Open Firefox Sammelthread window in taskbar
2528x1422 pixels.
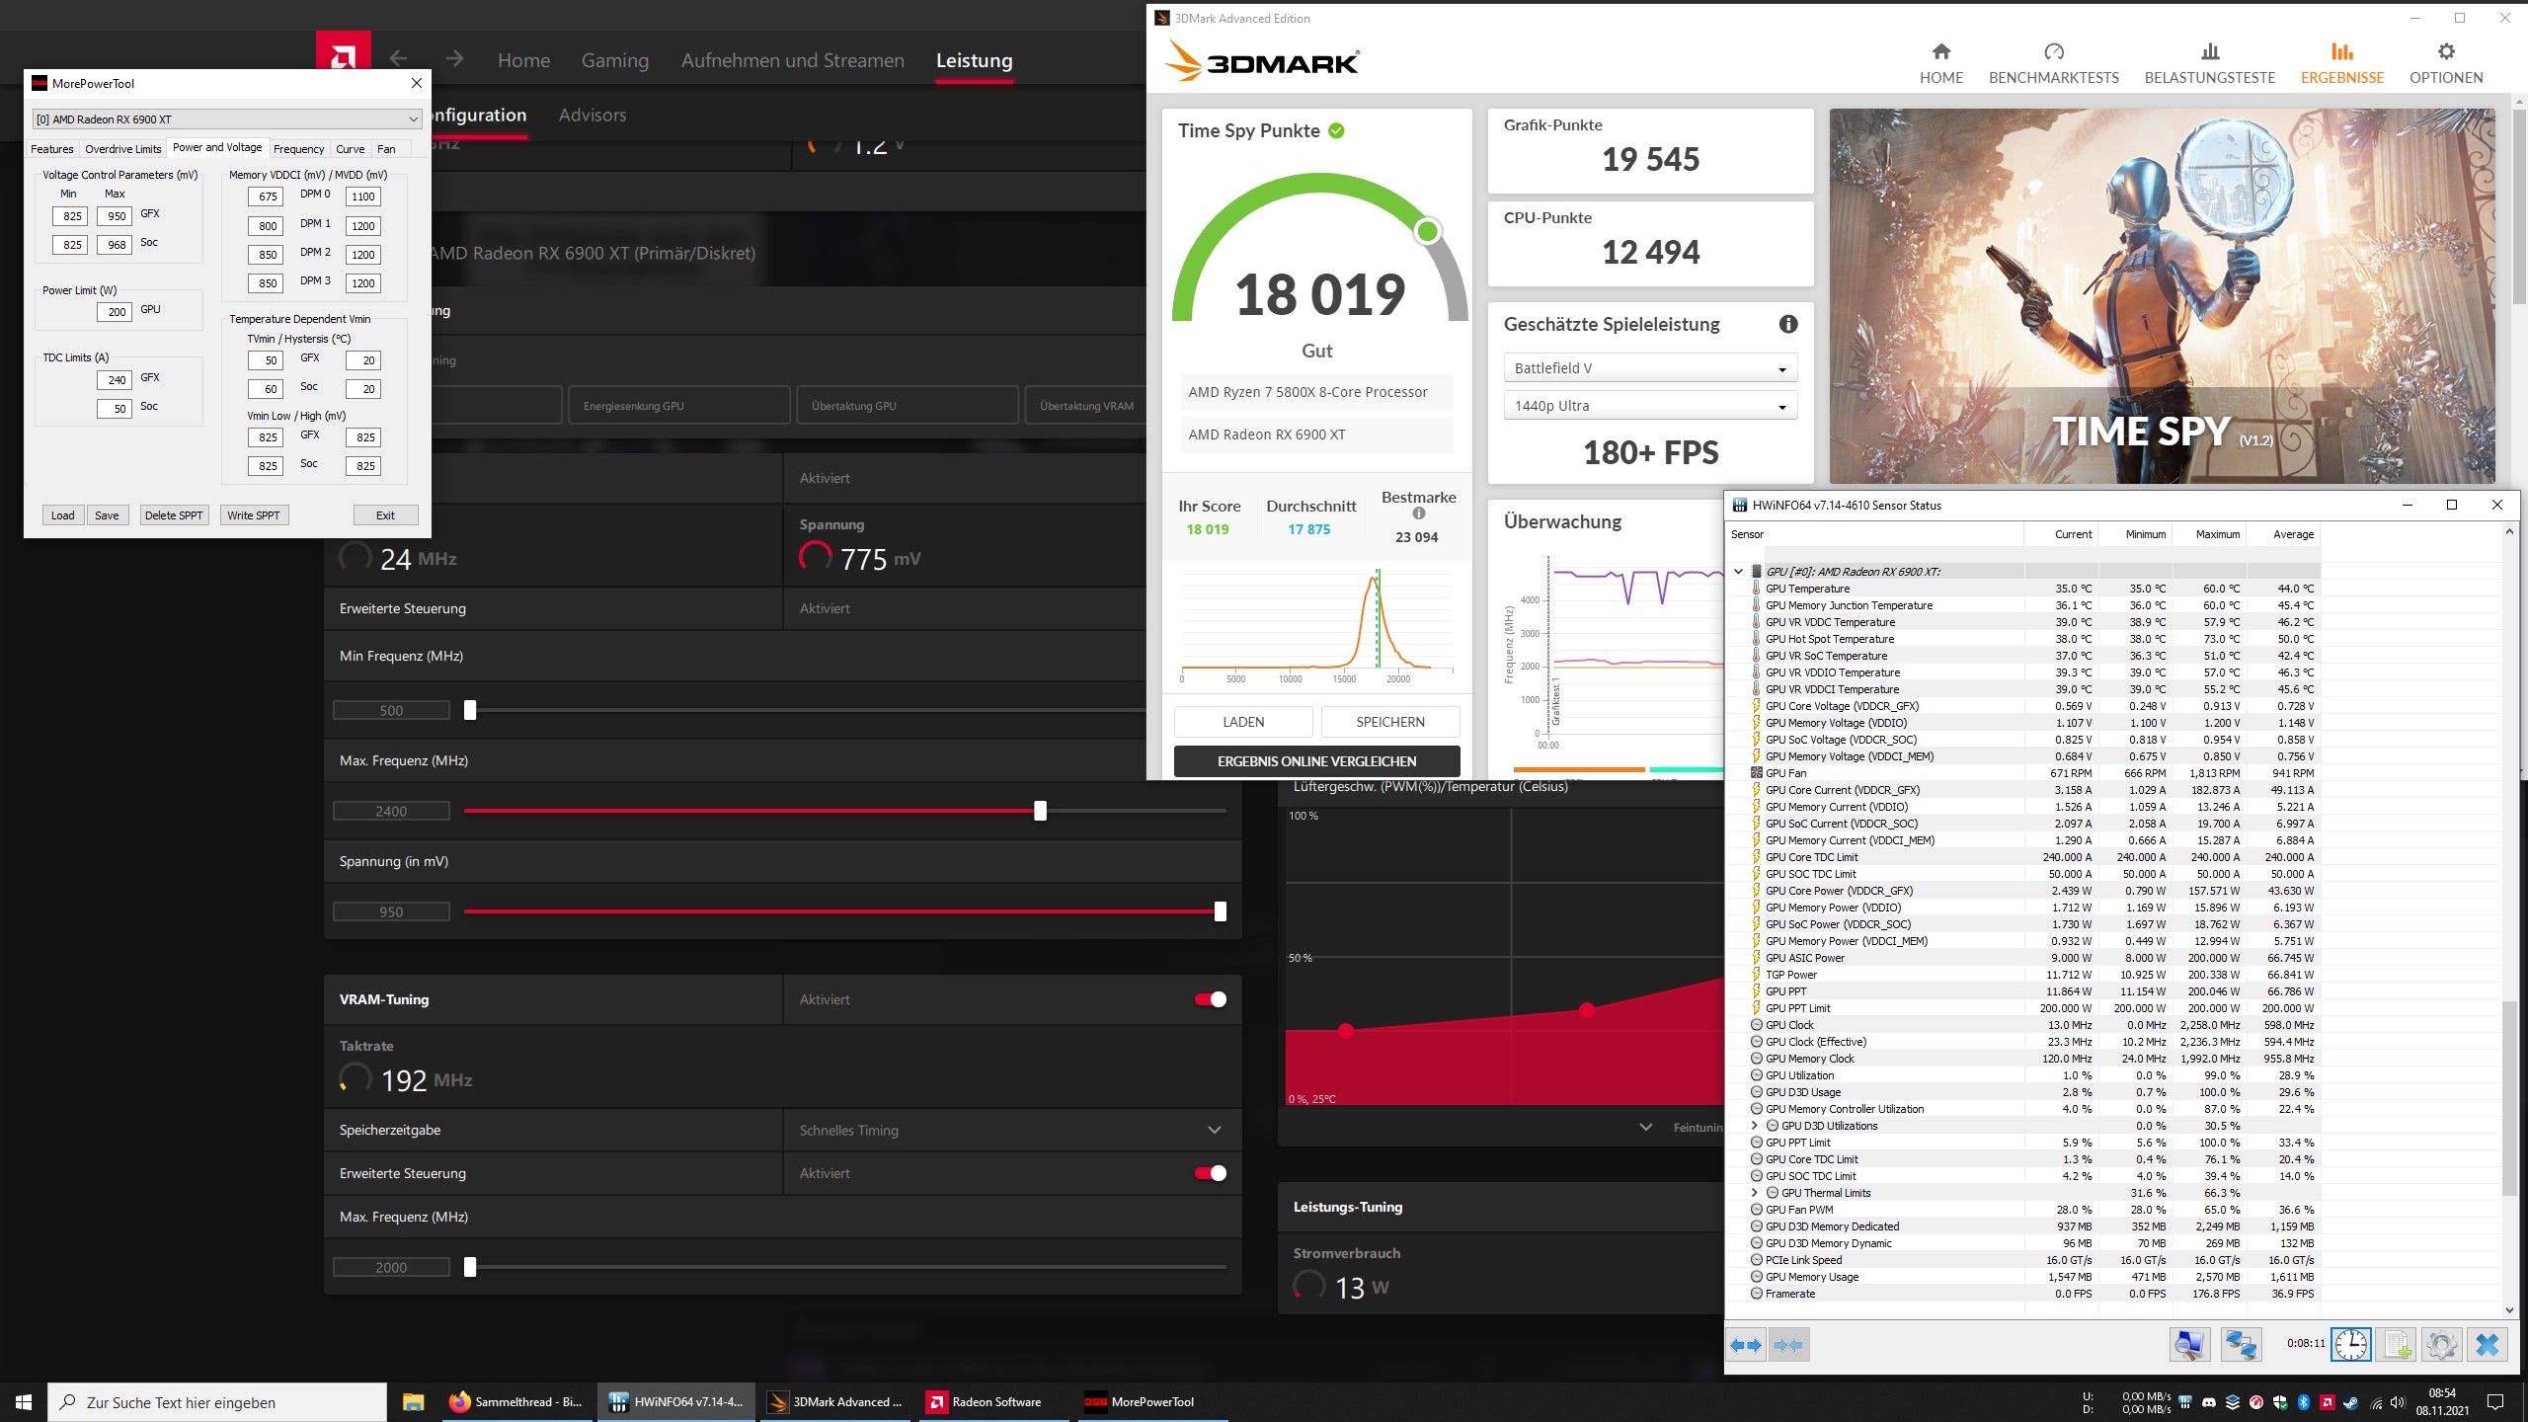point(516,1401)
